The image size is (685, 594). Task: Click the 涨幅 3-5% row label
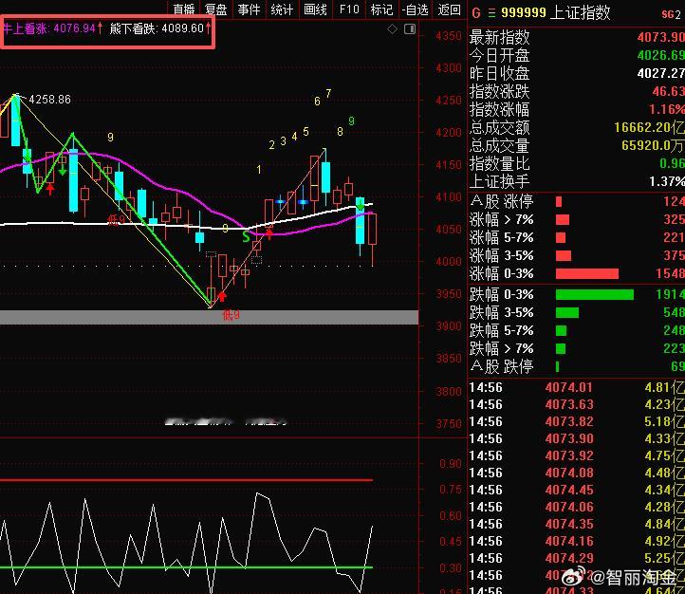pos(502,255)
